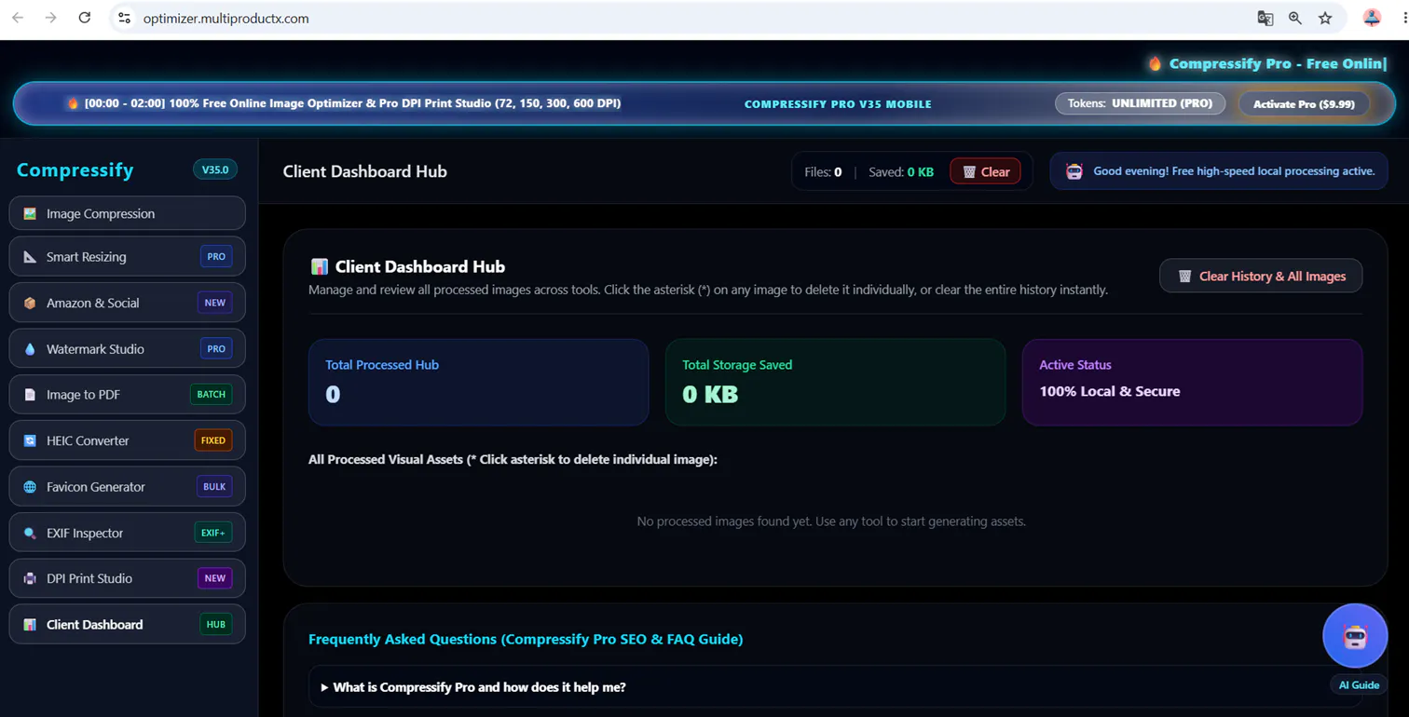This screenshot has height=717, width=1409.
Task: Open the zoom magnifier icon in address bar
Action: point(1294,18)
